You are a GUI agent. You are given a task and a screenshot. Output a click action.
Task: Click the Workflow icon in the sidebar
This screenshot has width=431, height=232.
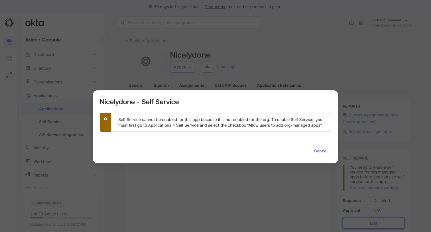point(28,161)
